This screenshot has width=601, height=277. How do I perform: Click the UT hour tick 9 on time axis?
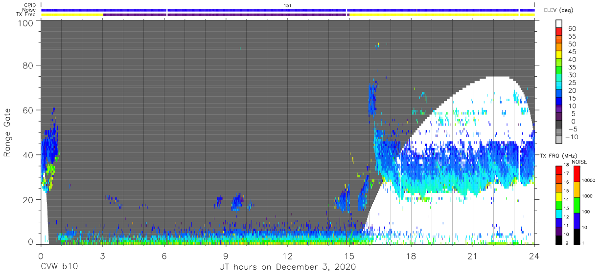(226, 256)
